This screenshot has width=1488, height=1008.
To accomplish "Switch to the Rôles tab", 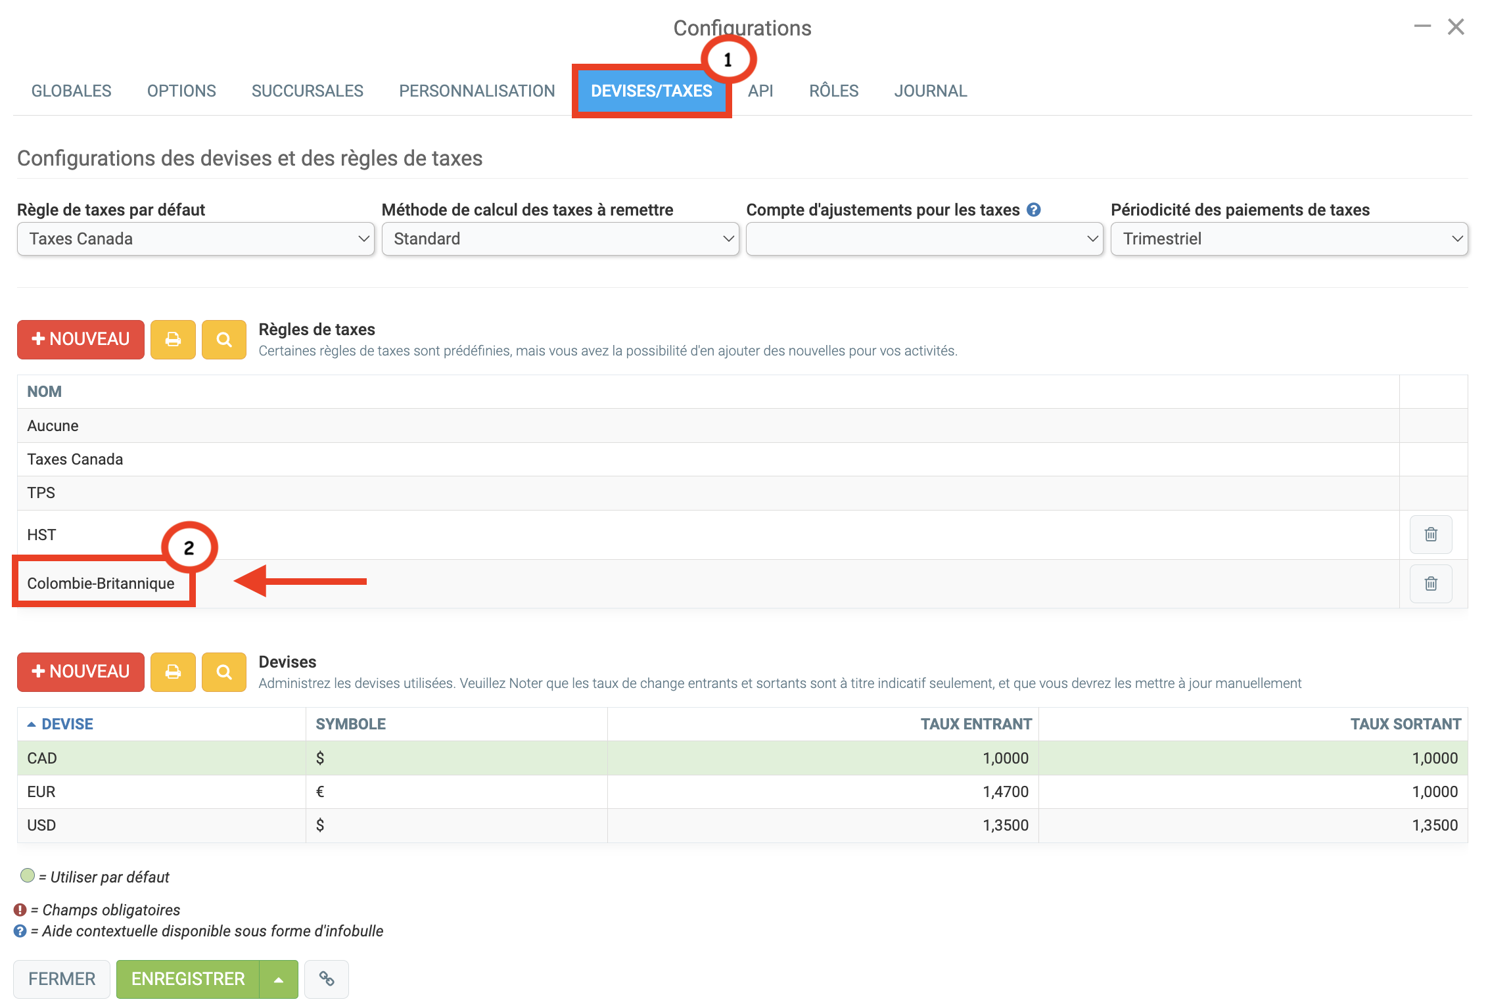I will 833,91.
